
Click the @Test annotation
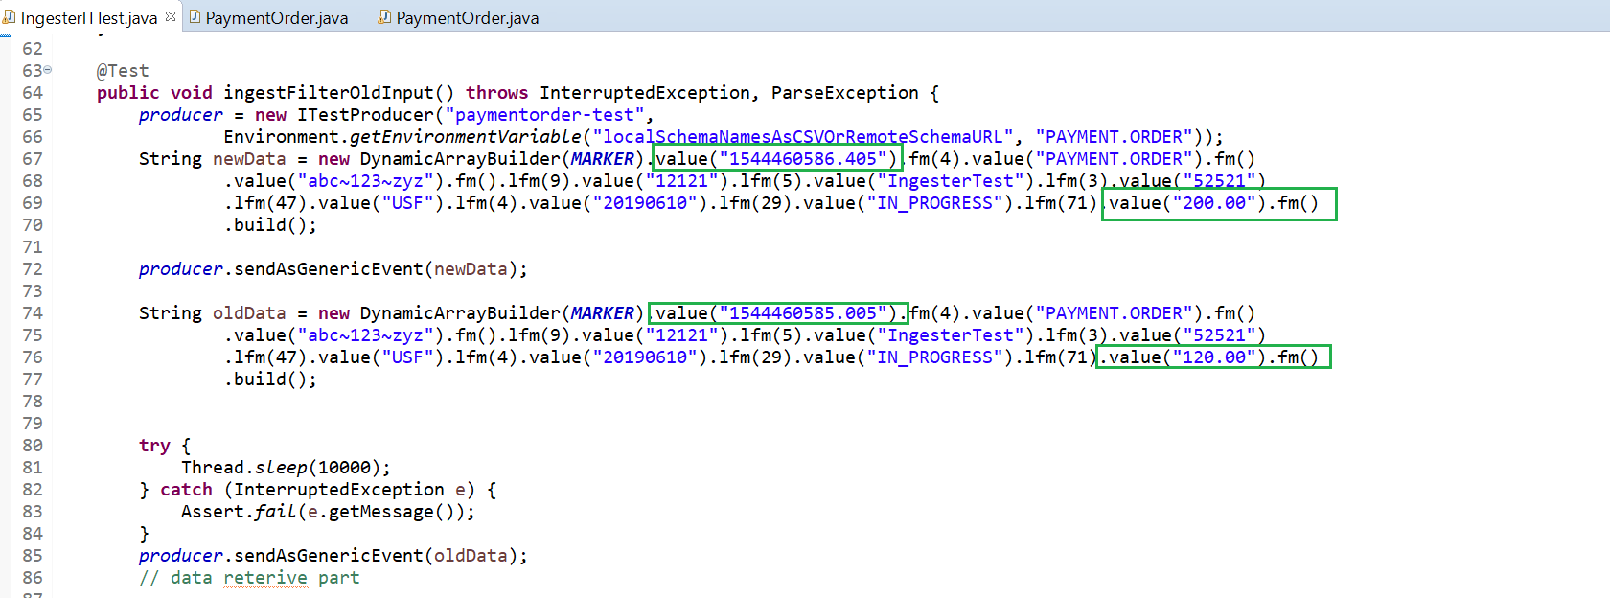[123, 71]
